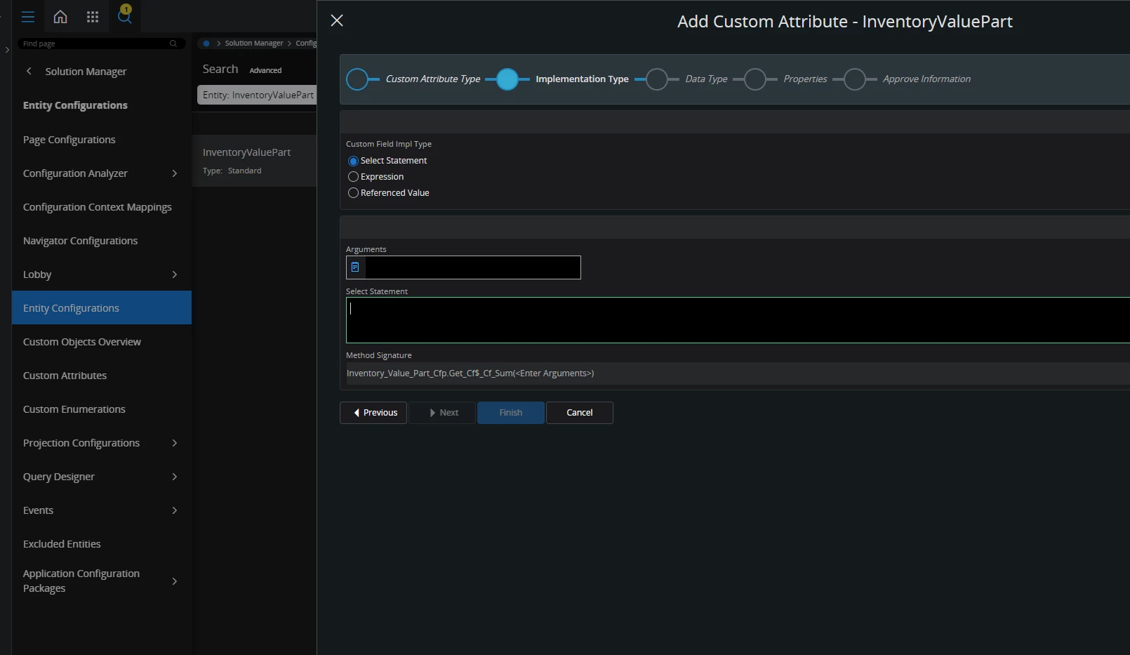Click the breadcrumb home dot icon
The image size is (1130, 655).
[x=206, y=44]
